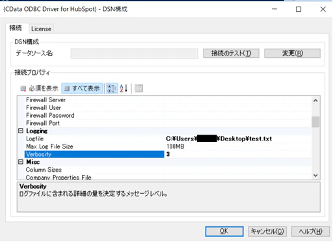Confirm with the OK button
Image resolution: width=333 pixels, height=242 pixels.
point(224,232)
